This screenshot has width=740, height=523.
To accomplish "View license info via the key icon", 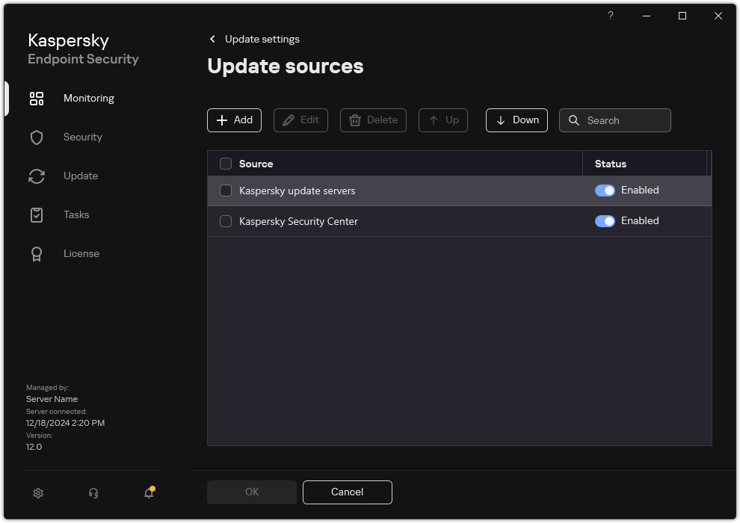I will (x=36, y=253).
